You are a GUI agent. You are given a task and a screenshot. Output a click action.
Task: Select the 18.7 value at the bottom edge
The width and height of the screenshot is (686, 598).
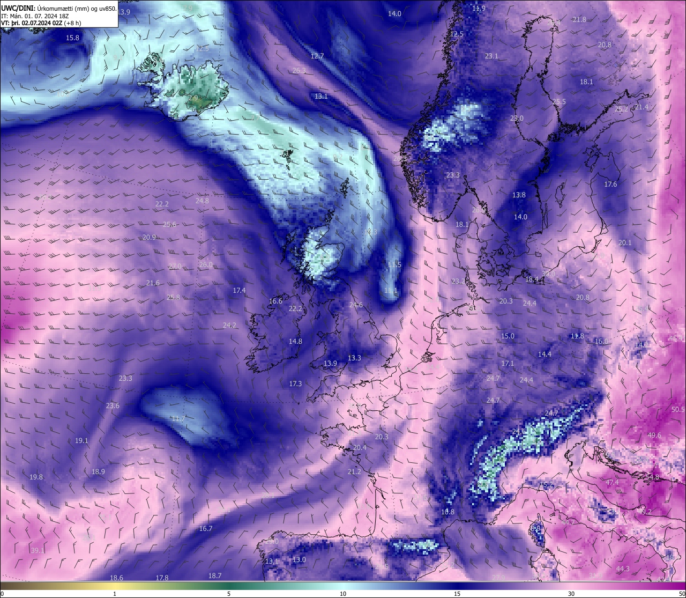tap(215, 576)
